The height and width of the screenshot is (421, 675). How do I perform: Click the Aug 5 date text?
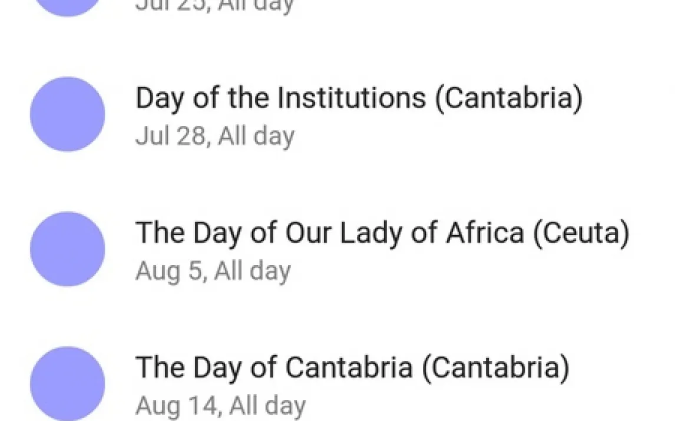(168, 271)
